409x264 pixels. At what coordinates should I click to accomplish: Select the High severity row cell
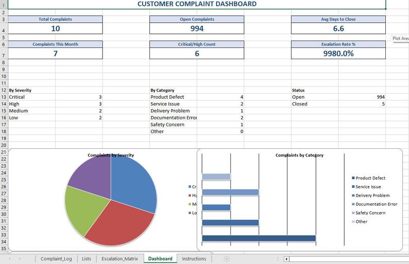click(31, 104)
